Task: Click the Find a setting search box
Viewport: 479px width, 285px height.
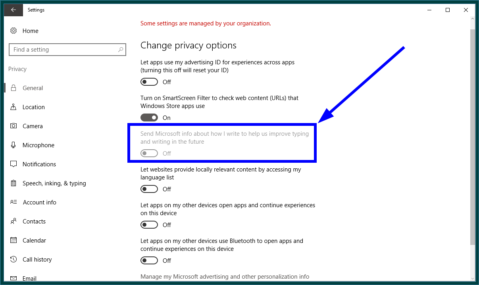Action: tap(67, 50)
